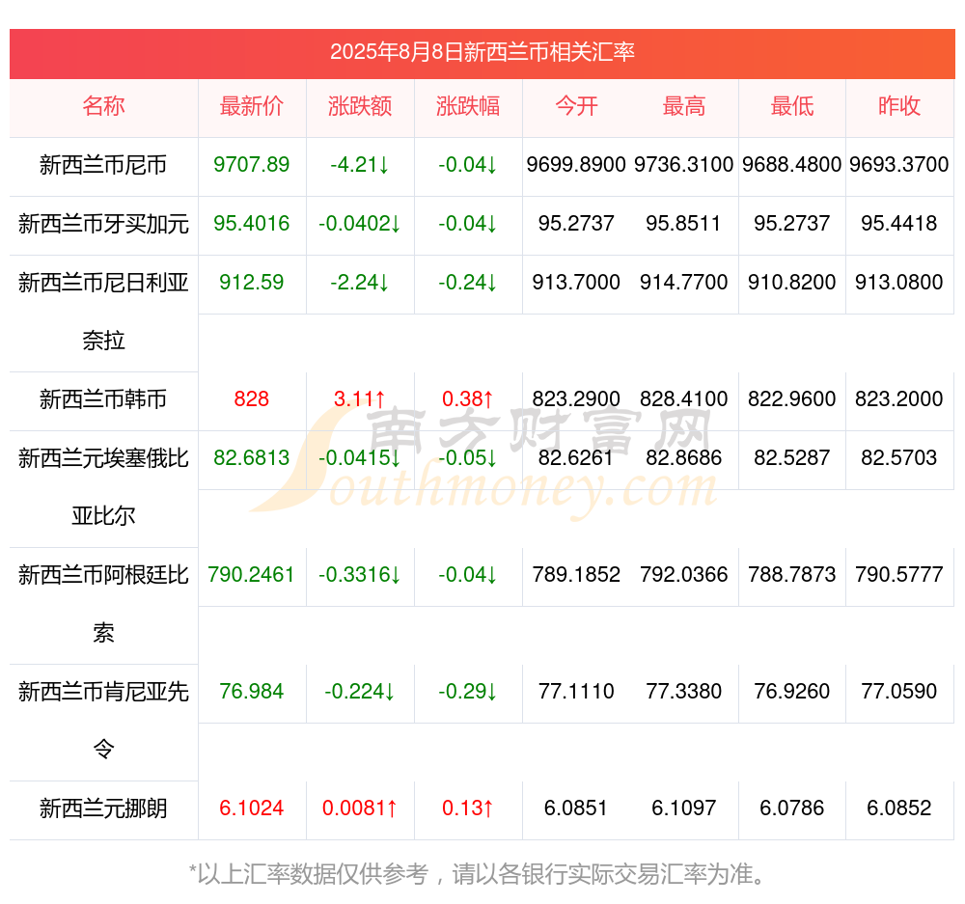Select the 涨跌幅 column header

[x=468, y=106]
